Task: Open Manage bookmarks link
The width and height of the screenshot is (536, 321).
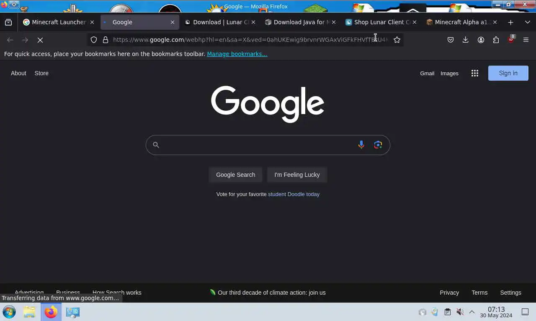Action: 237,54
